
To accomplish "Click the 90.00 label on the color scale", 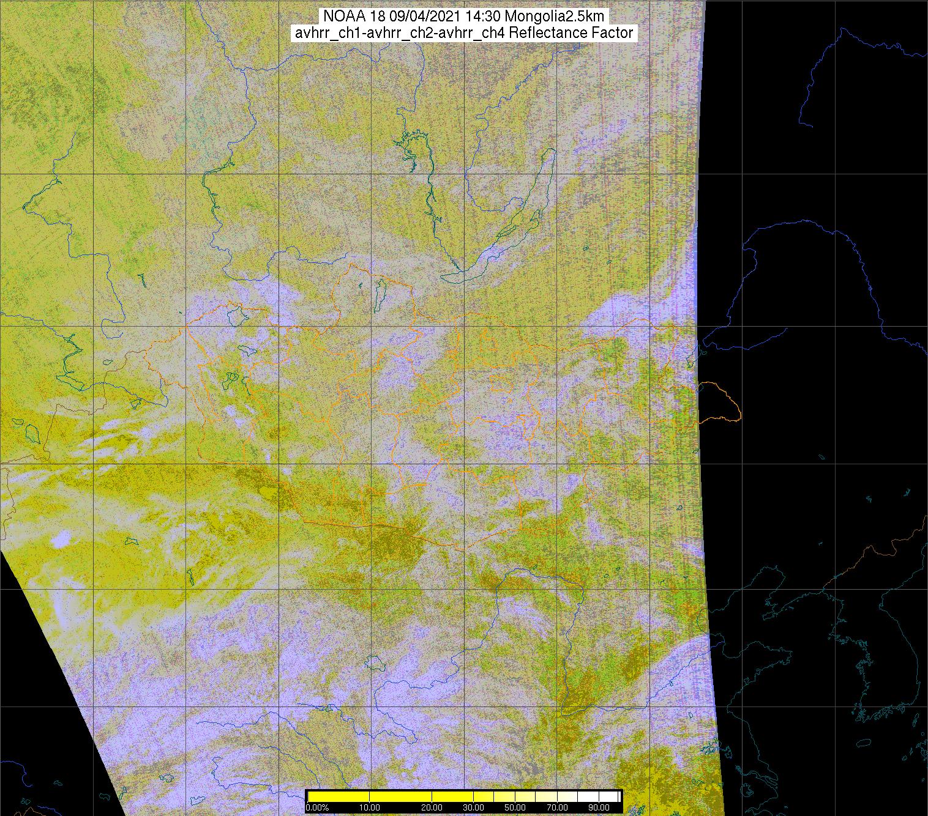I will (599, 807).
